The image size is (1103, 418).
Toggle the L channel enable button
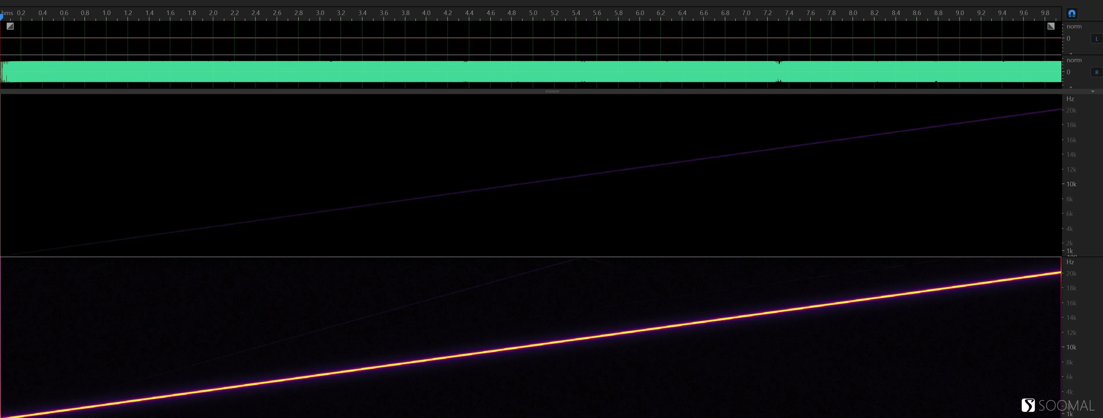tap(1097, 39)
